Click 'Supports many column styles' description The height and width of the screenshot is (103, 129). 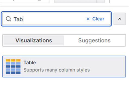coord(57,70)
